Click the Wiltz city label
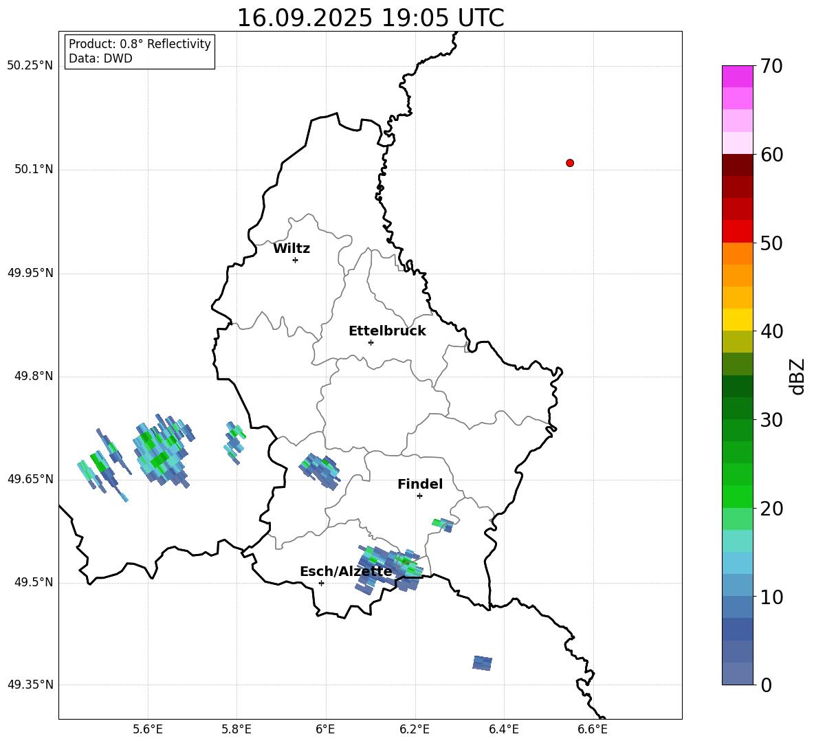This screenshot has width=814, height=743. [291, 249]
